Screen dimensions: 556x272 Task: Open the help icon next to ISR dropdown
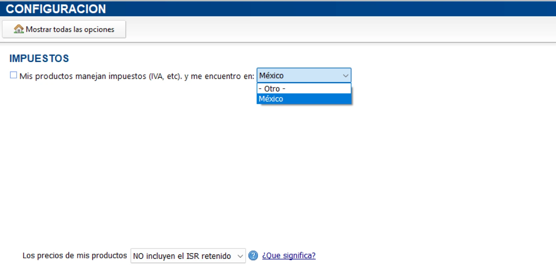click(253, 256)
